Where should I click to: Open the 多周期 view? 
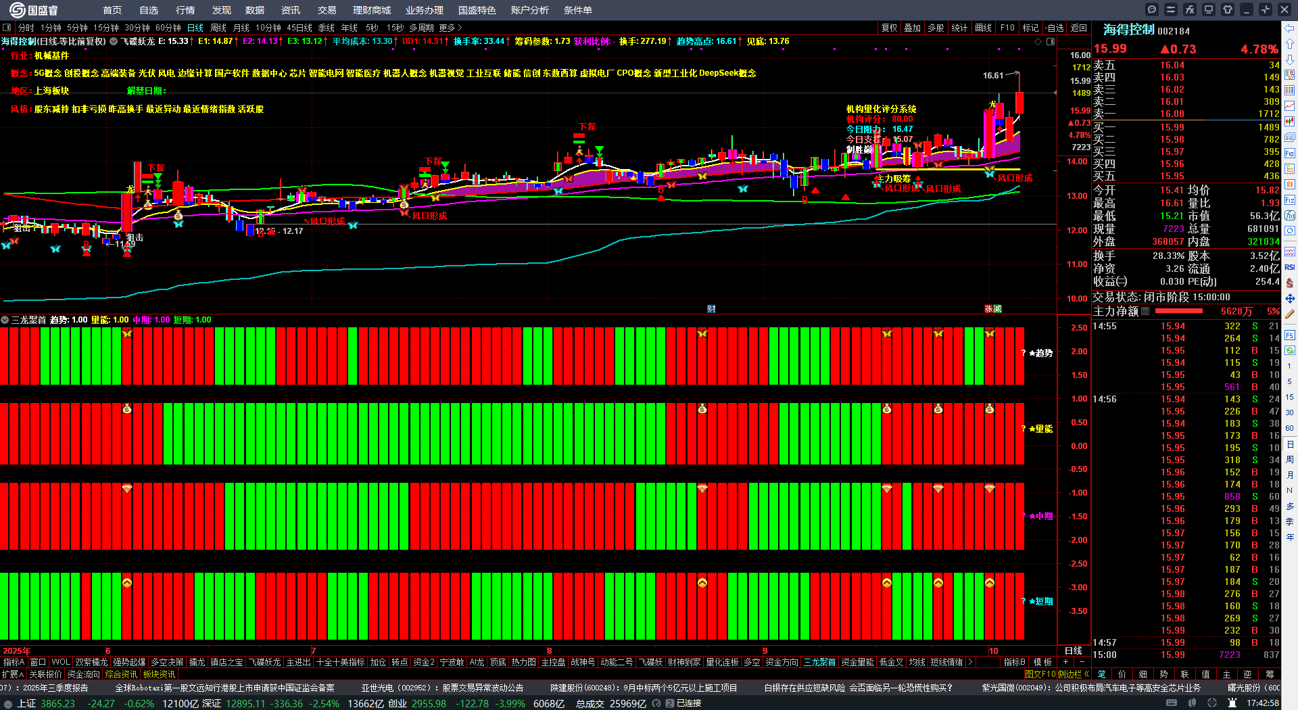click(x=421, y=28)
